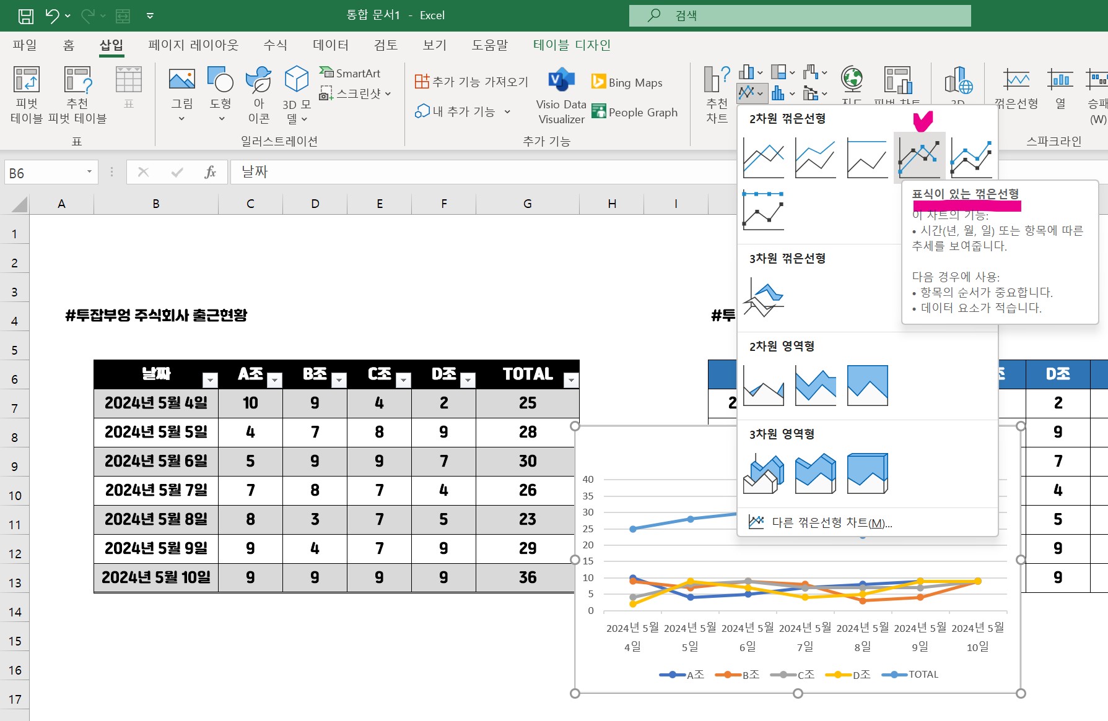Choose stacked line with markers
Viewport: 1108px width, 721px height.
(972, 158)
